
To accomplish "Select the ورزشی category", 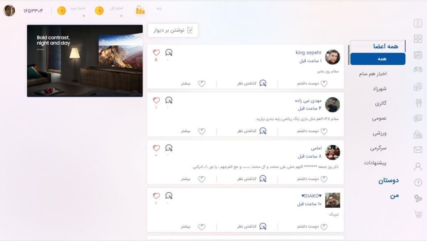I will [379, 134].
